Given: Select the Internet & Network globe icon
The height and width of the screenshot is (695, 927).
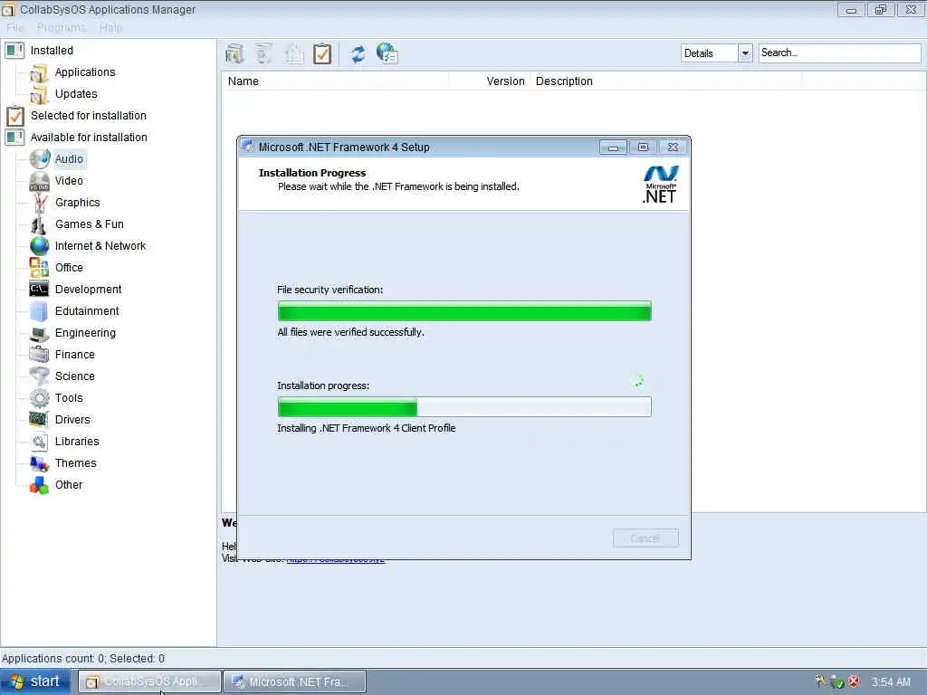Looking at the screenshot, I should pos(40,246).
